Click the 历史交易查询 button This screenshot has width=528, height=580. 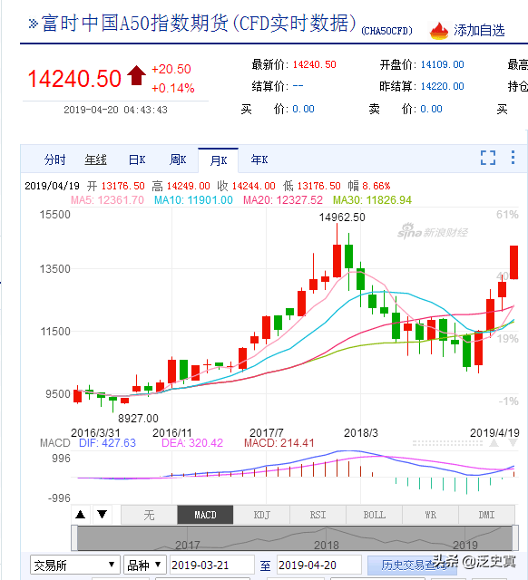(412, 565)
